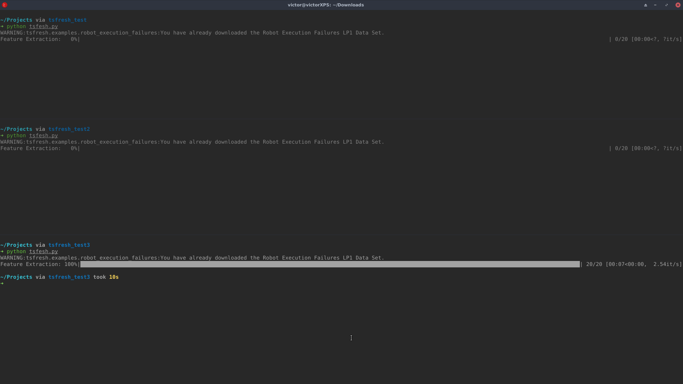
Task: Select the tsfresh_test2 environment label
Action: click(69, 129)
